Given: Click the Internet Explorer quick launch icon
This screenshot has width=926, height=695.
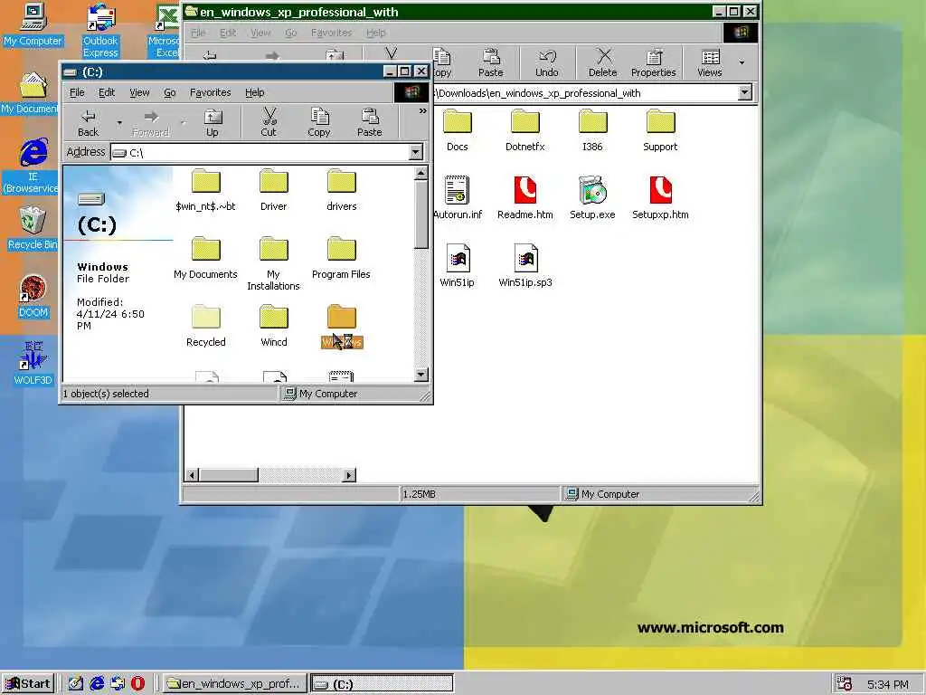Looking at the screenshot, I should pos(96,684).
